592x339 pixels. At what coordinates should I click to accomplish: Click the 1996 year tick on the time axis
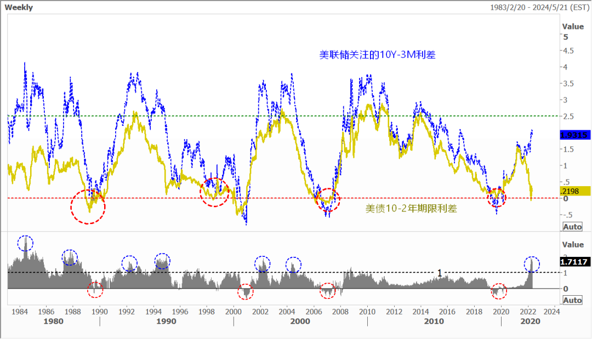tap(180, 312)
